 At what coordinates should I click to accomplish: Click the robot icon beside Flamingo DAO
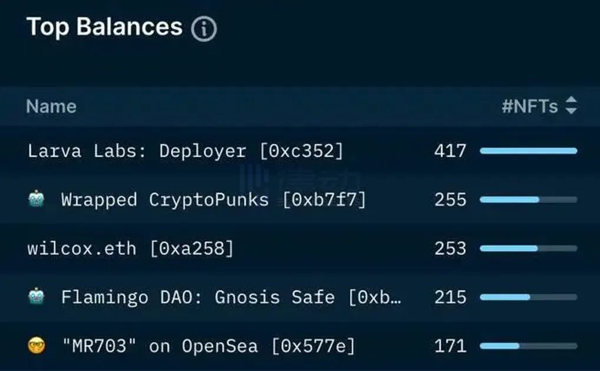pyautogui.click(x=37, y=297)
